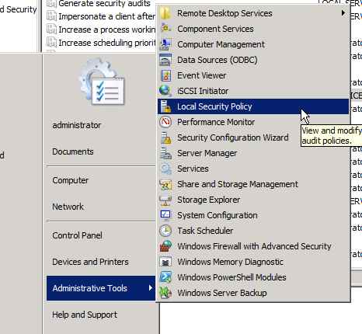Screen dimensions: 362x334
Task: Open Control Panel from Start menu
Action: 77,235
